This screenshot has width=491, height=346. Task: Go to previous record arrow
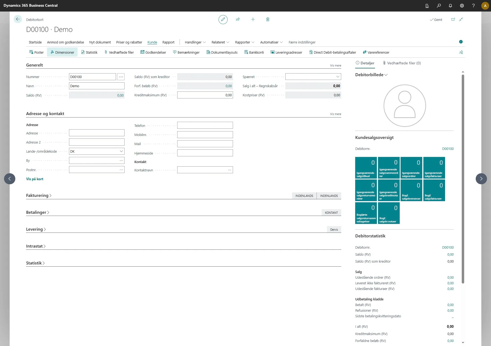[x=10, y=179]
